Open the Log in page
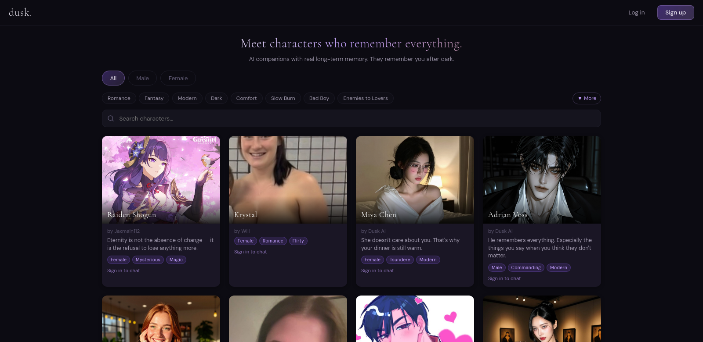This screenshot has width=703, height=342. point(636,12)
